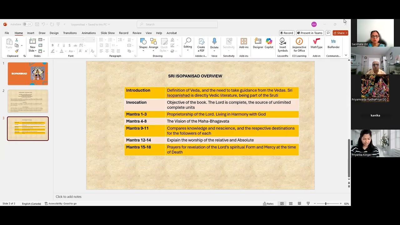Open the slide Layout dropdown
400x225 pixels.
tap(42, 40)
